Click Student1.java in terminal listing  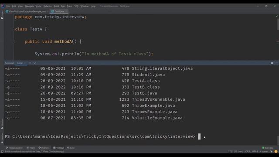tap(148, 75)
